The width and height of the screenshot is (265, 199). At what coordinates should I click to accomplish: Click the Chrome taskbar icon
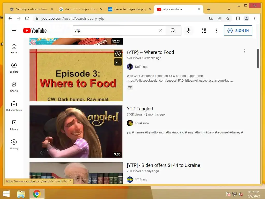pos(37,194)
